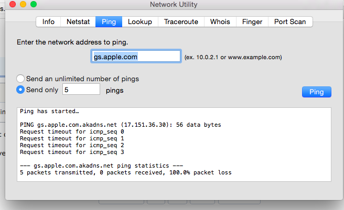Open the Netstat tab
Image resolution: width=344 pixels, height=210 pixels.
78,21
